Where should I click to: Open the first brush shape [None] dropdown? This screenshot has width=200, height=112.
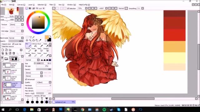pos(42,72)
